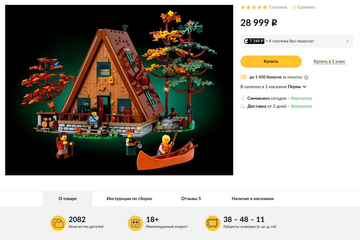Open the Отзывы 5 tab
The image size is (360, 240).
click(191, 199)
